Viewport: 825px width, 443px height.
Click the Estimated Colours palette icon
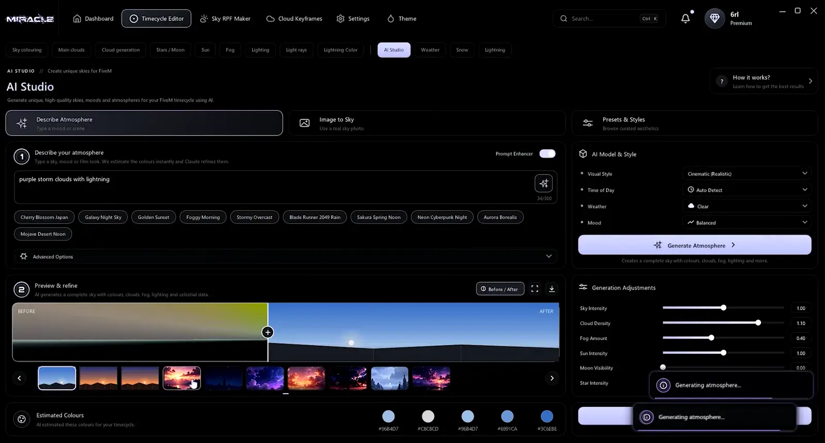22,419
